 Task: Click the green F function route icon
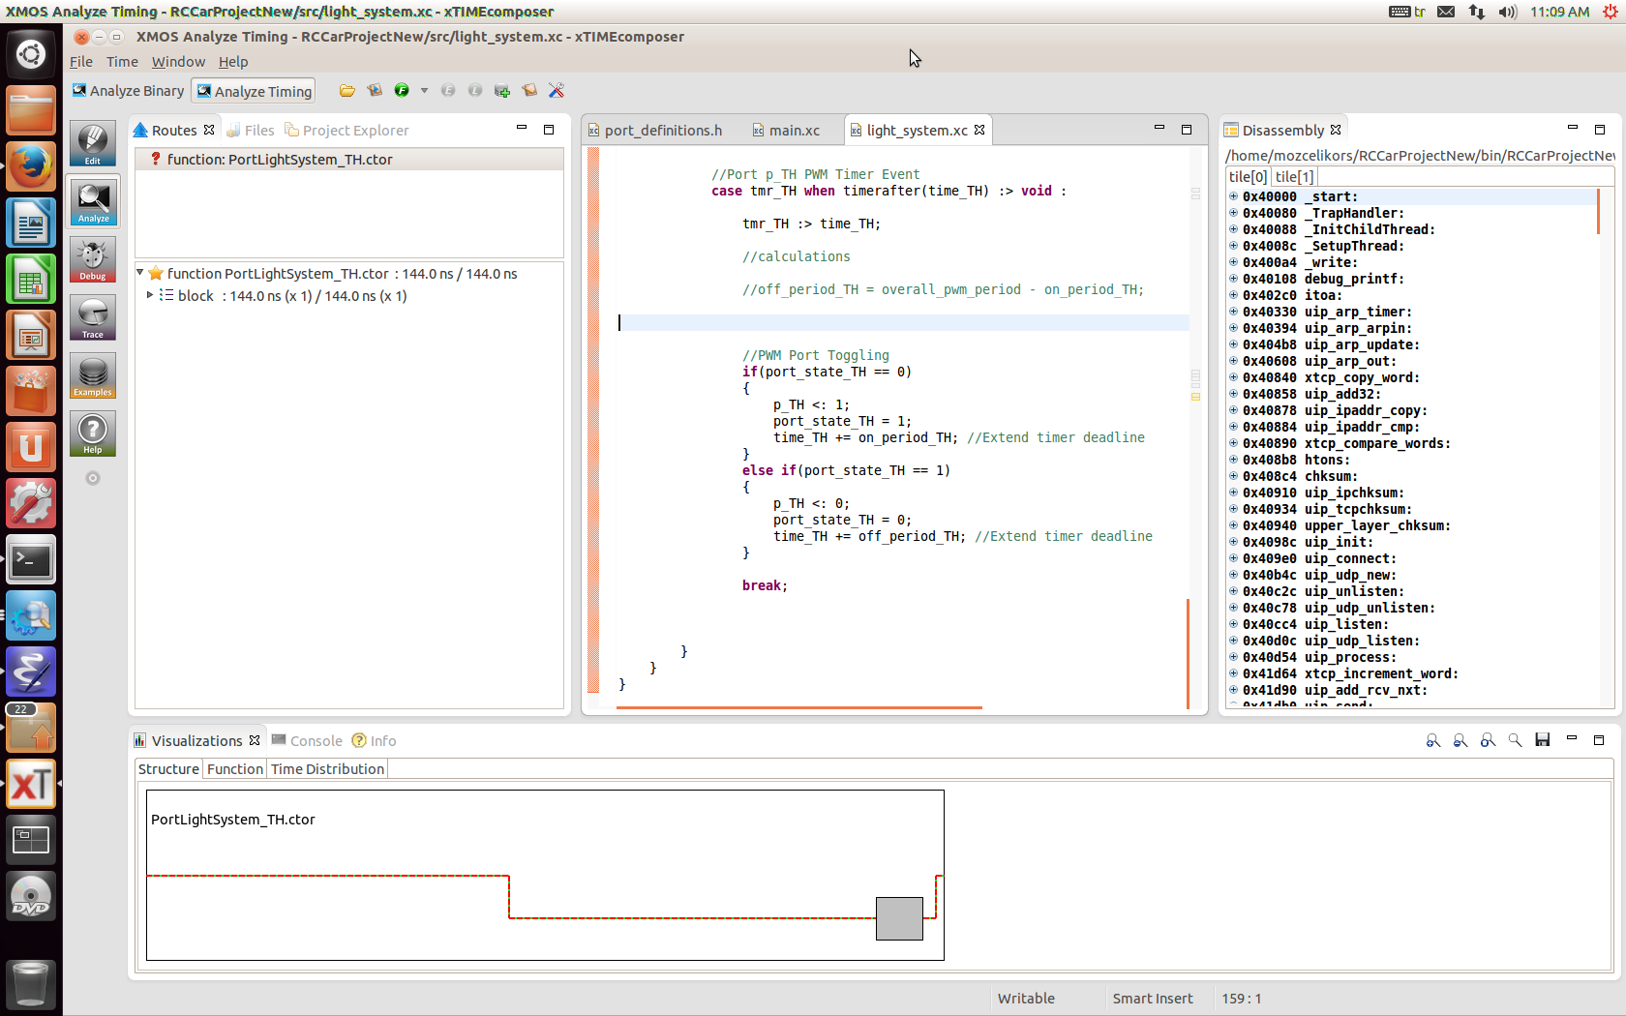click(402, 91)
